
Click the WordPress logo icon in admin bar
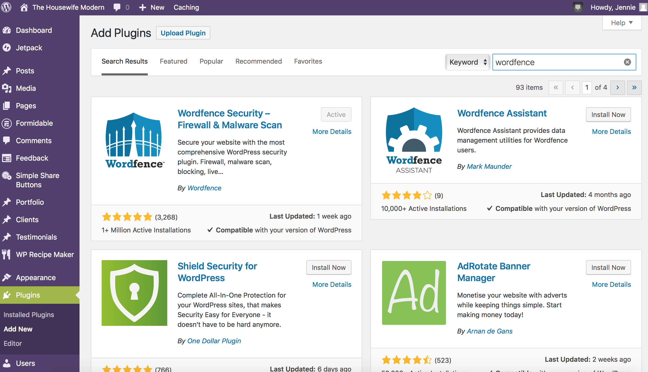pyautogui.click(x=6, y=7)
